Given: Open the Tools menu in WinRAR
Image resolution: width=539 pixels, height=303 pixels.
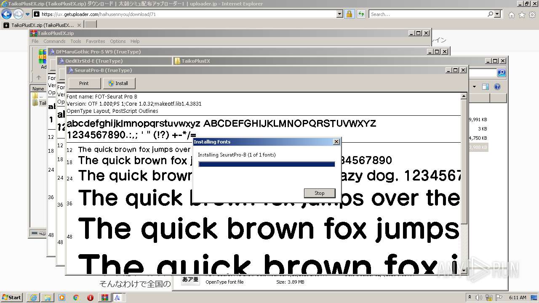Looking at the screenshot, I should pyautogui.click(x=76, y=41).
